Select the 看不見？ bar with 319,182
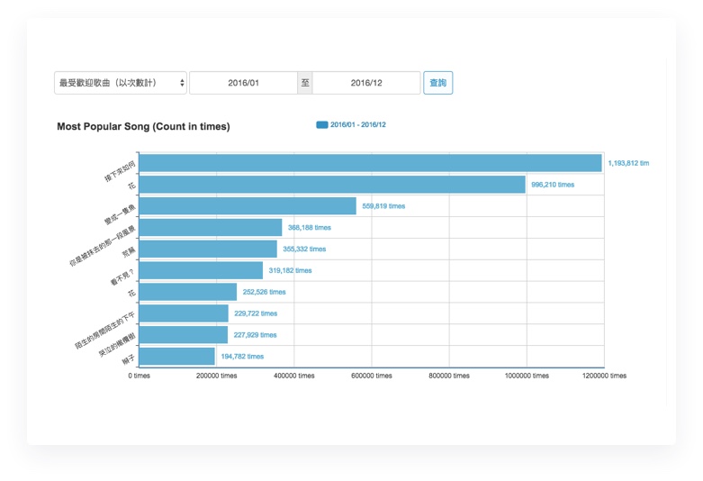 [x=201, y=270]
